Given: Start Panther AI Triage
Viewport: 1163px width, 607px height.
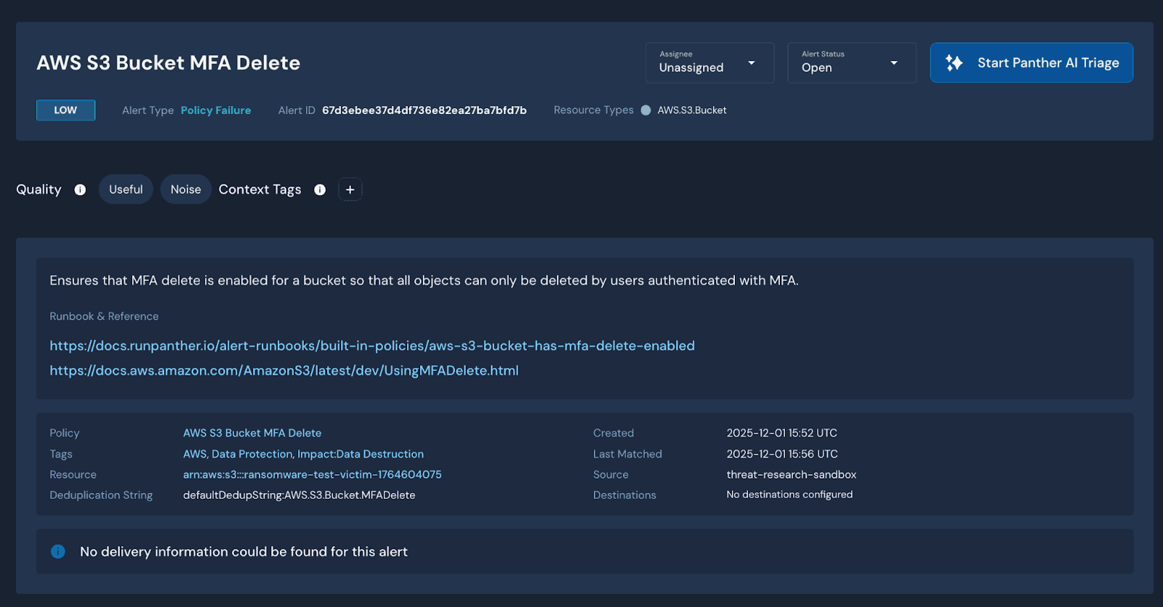Looking at the screenshot, I should 1031,62.
